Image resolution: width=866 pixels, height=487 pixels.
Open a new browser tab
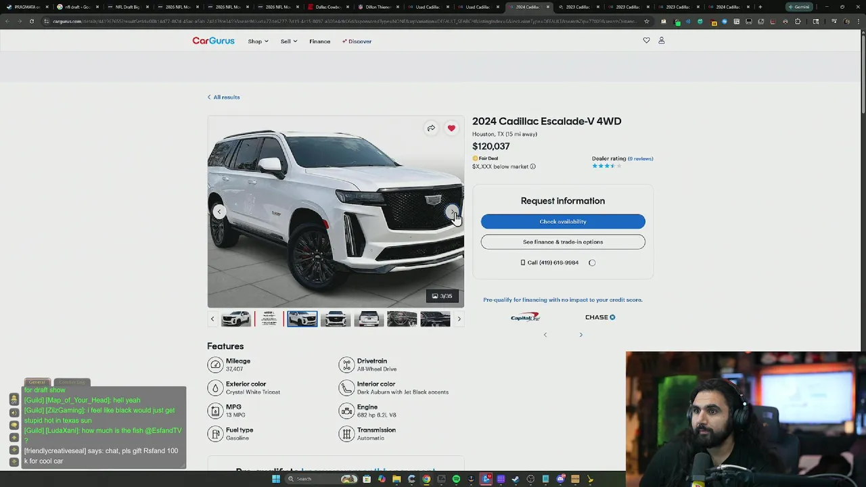click(760, 7)
